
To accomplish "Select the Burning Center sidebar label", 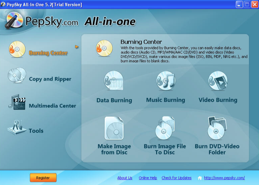I will tap(48, 53).
